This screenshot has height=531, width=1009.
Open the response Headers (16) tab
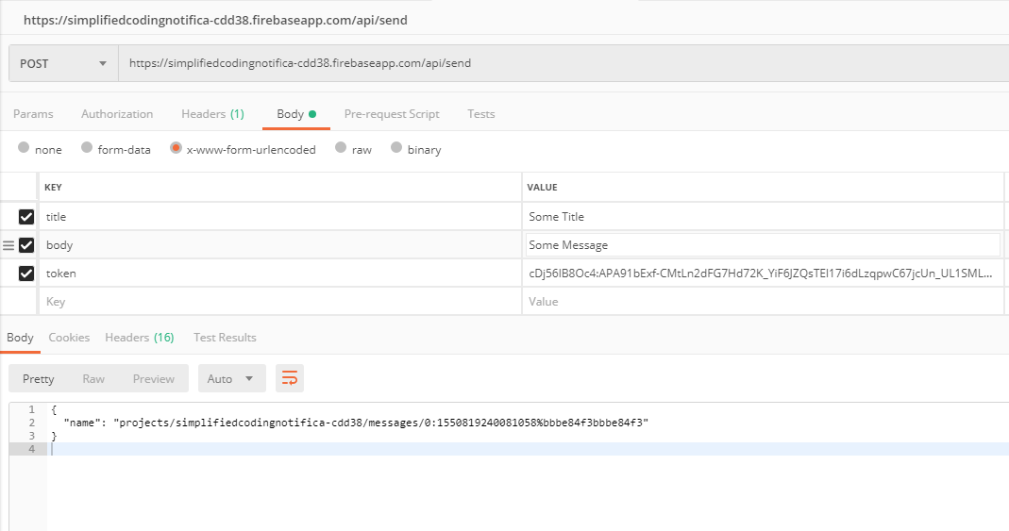point(140,338)
